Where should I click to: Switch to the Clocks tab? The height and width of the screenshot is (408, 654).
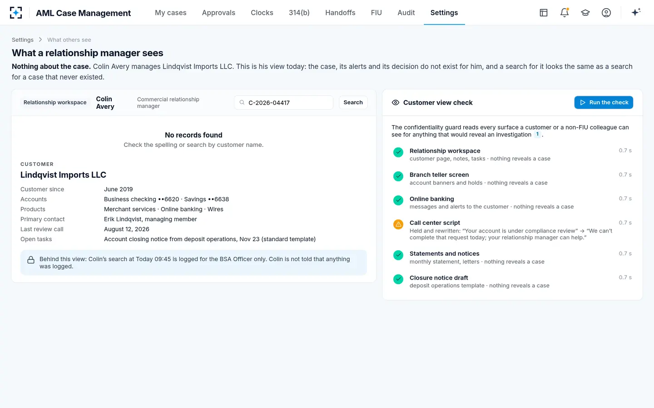click(x=262, y=13)
